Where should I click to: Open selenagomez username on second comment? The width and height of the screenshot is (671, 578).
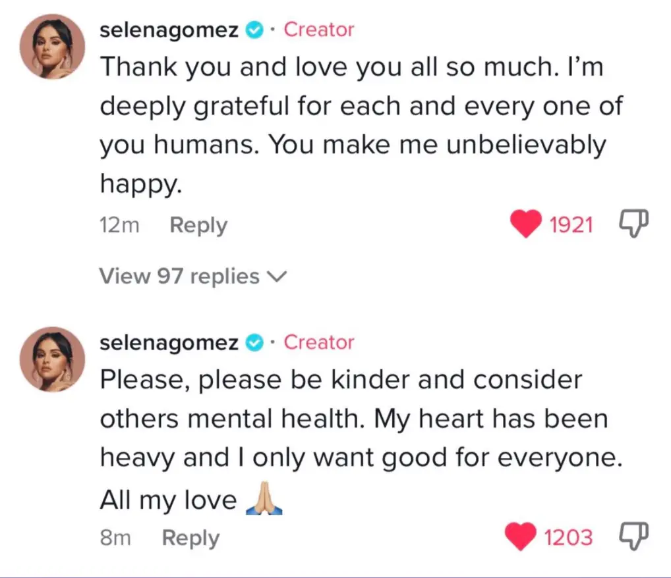tap(169, 342)
